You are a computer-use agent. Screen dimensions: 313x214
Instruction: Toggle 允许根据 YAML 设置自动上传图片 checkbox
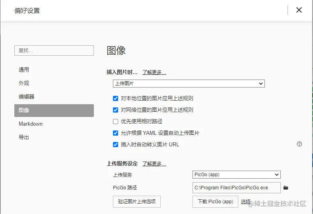pyautogui.click(x=115, y=133)
